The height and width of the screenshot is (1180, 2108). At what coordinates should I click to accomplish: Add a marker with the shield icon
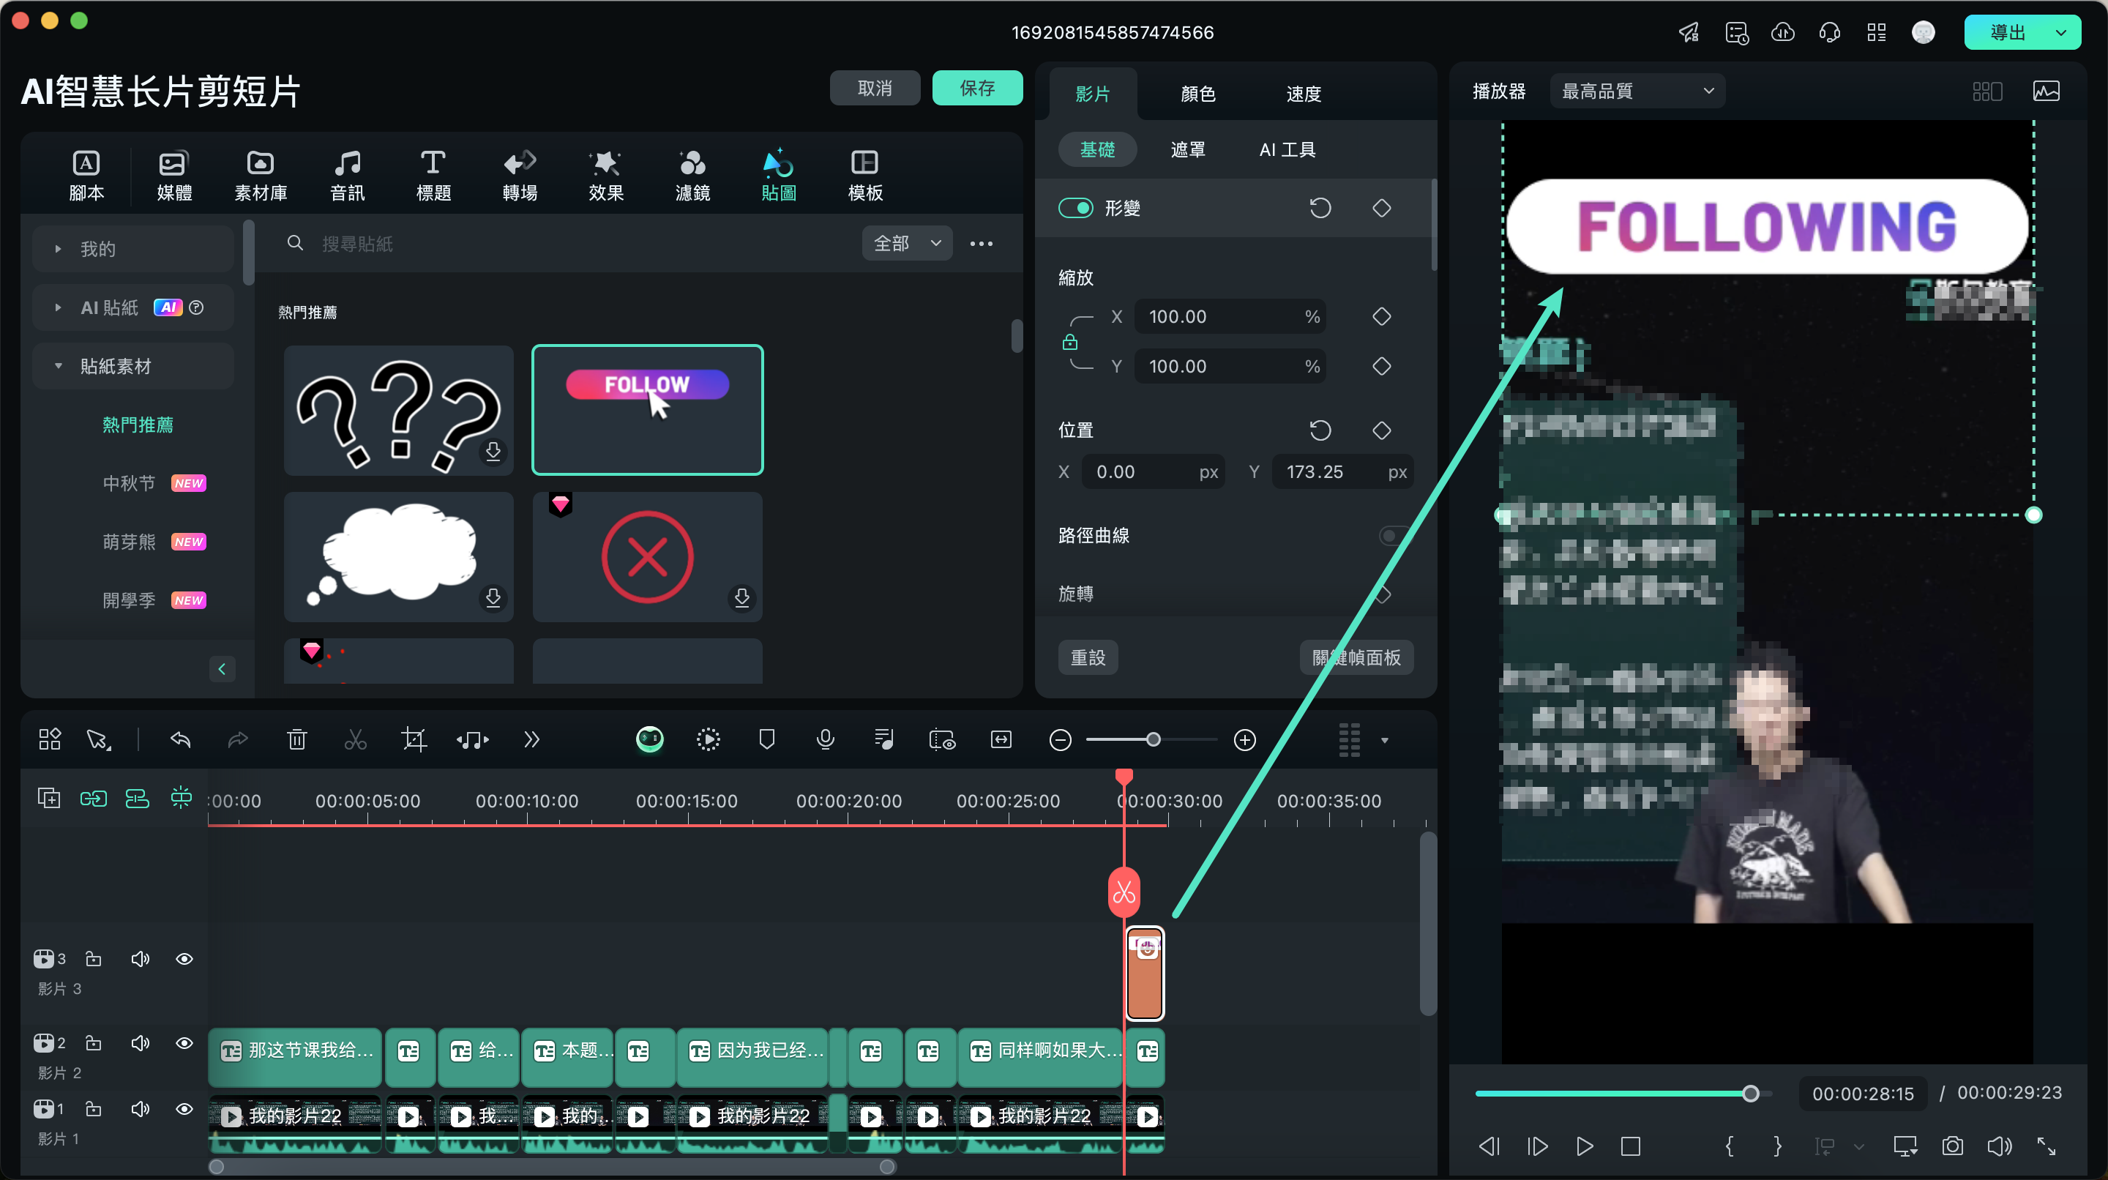(767, 740)
